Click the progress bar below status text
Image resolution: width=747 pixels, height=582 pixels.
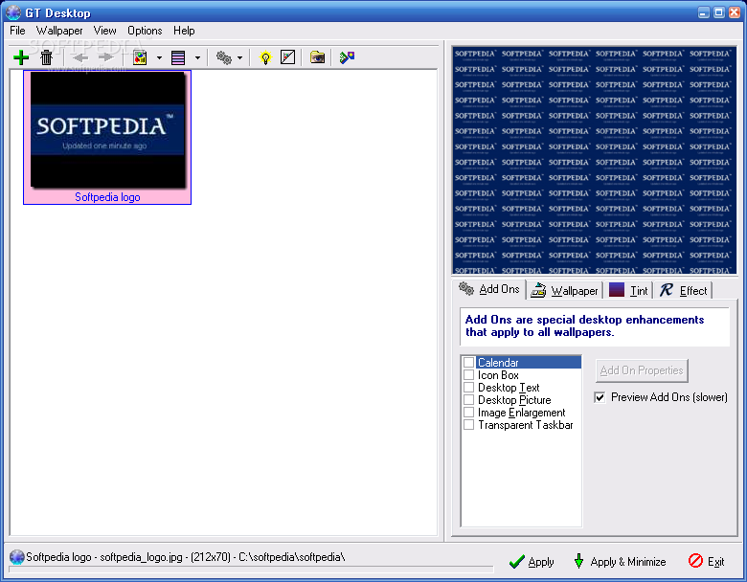[251, 570]
